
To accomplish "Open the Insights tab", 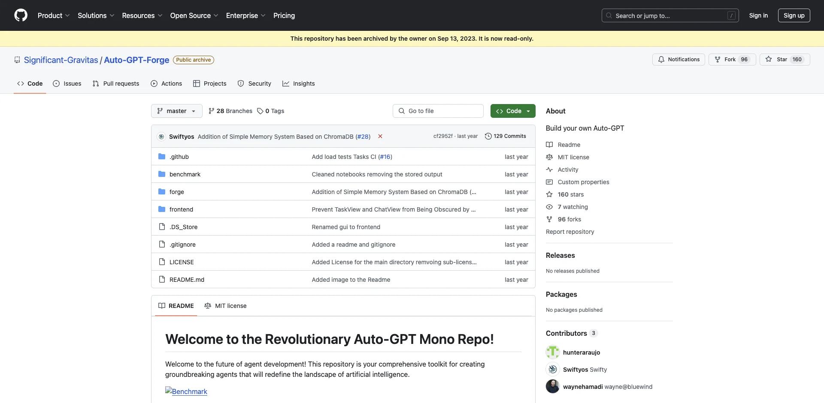I will click(299, 84).
